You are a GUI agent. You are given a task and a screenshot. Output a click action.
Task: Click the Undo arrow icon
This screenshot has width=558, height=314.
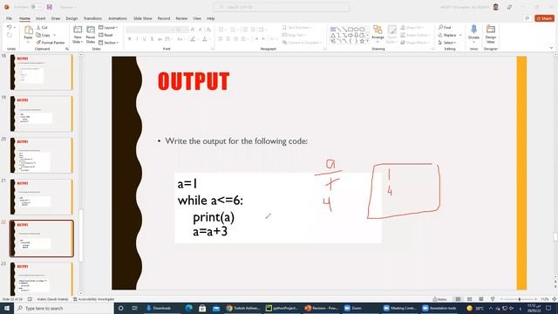pos(10,27)
